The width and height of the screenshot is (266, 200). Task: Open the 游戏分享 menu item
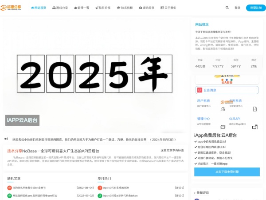tap(60, 8)
